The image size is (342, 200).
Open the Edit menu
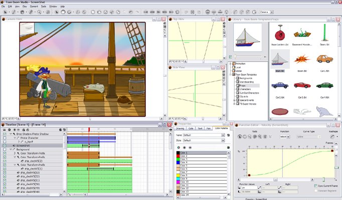10,6
